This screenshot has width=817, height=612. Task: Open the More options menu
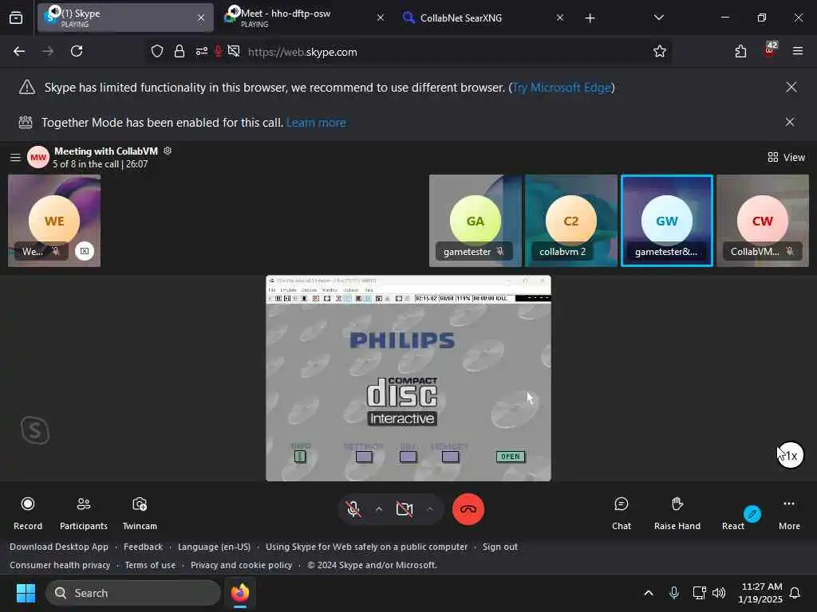coord(789,512)
